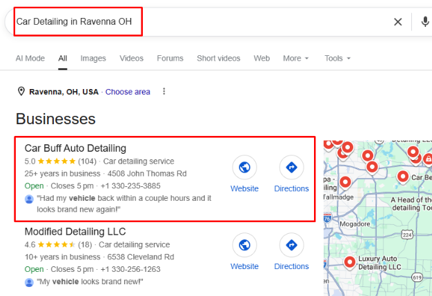
Task: Switch to the Web tab
Action: tap(262, 59)
